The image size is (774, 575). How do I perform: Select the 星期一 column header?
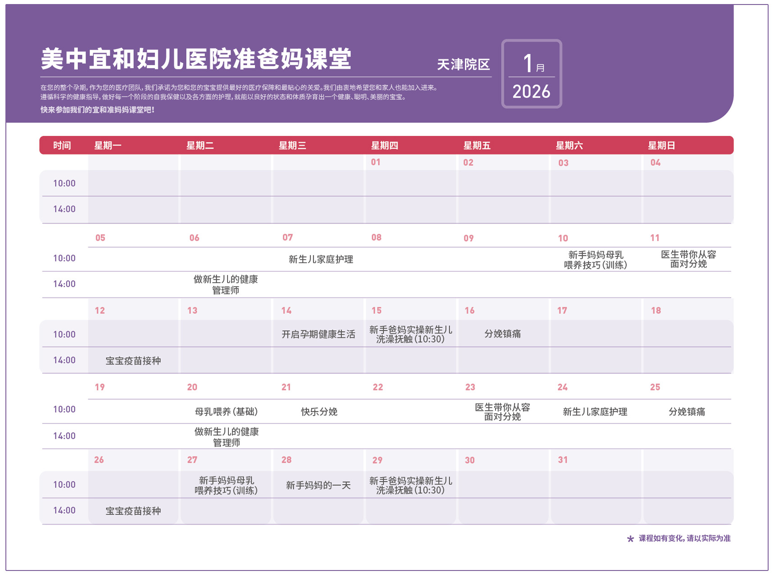[x=107, y=146]
